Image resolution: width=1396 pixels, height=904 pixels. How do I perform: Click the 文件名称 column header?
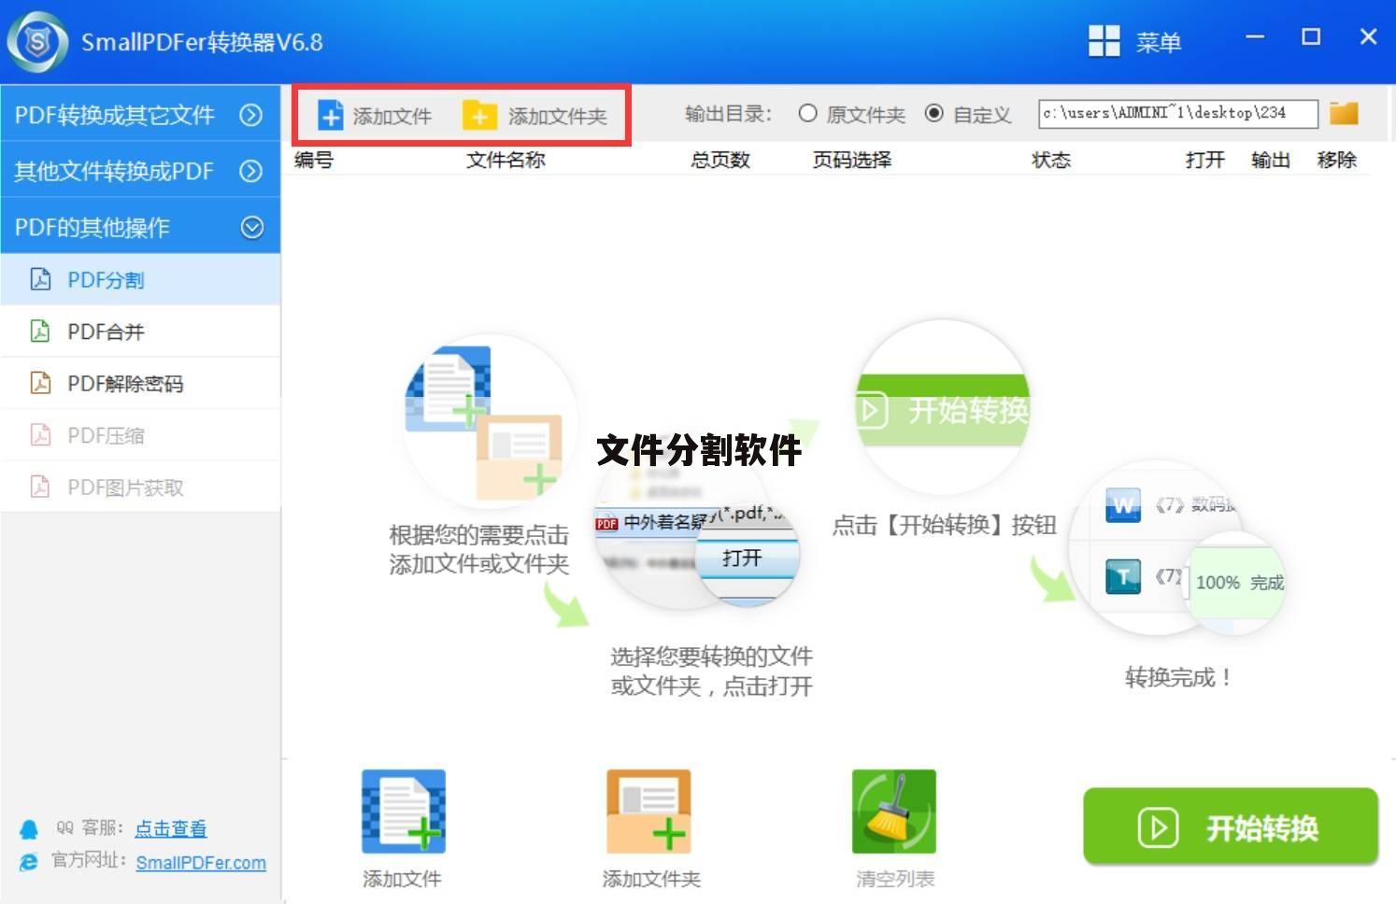(506, 160)
